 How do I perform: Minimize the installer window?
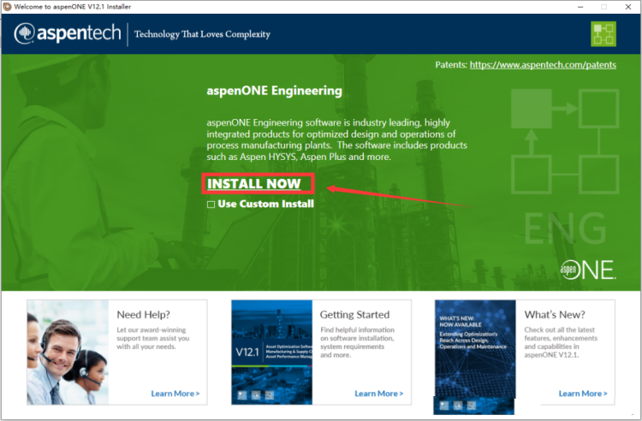point(580,7)
